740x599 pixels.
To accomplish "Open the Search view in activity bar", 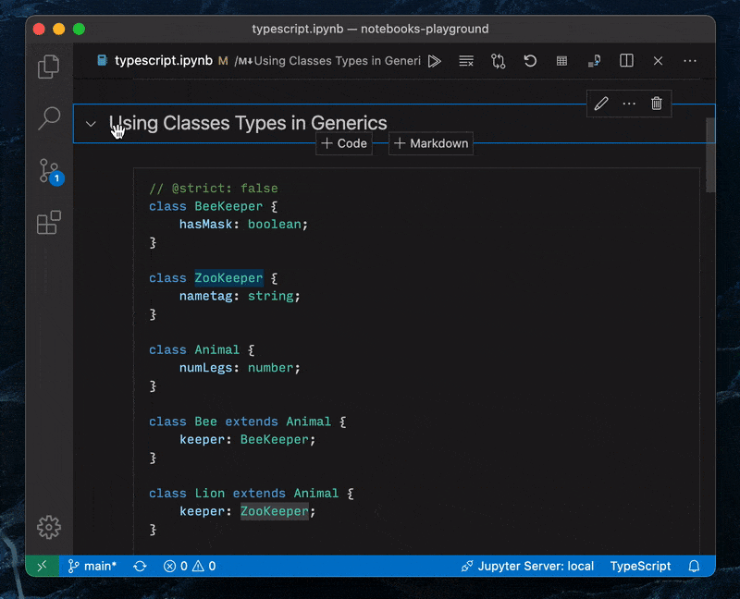I will coord(48,118).
